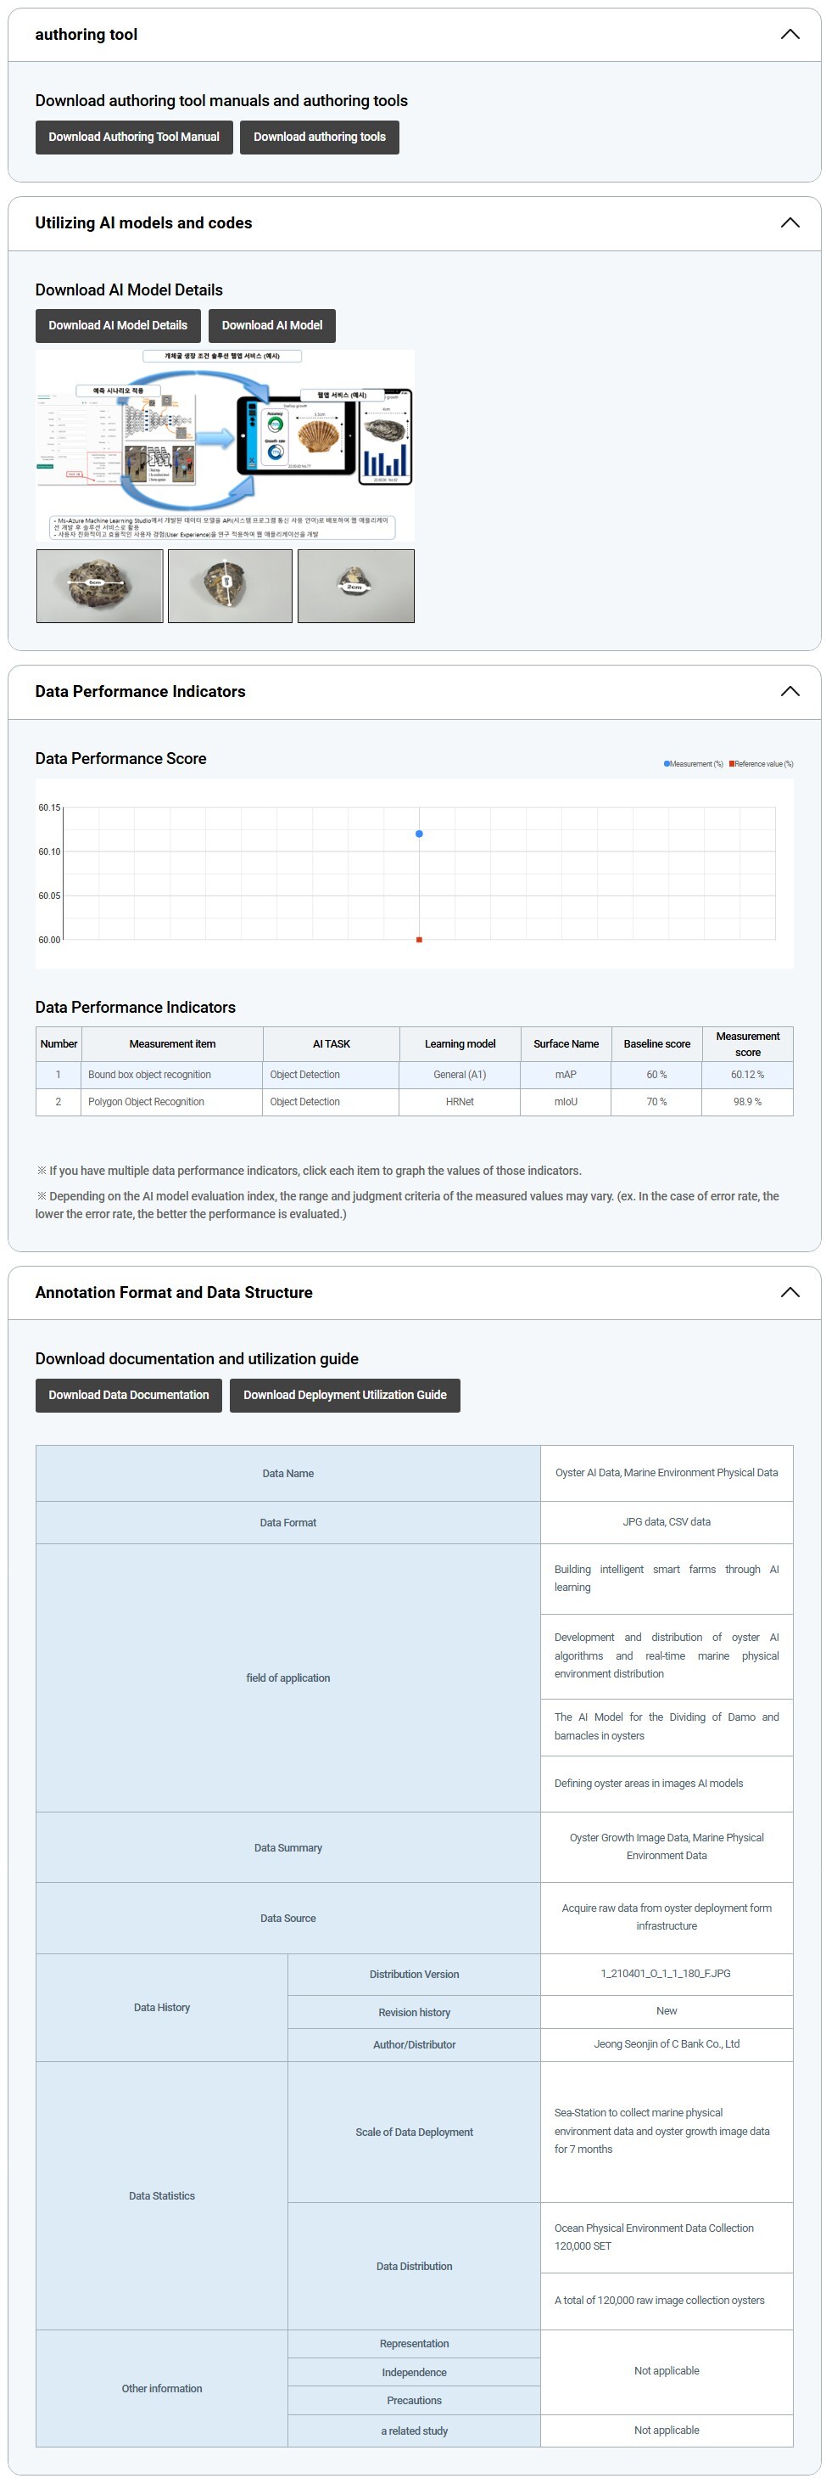Download the Data Documentation file
The height and width of the screenshot is (2484, 826).
(128, 1396)
